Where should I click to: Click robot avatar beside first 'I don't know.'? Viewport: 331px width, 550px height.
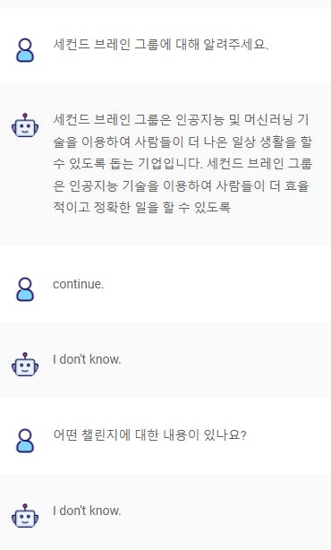25,365
